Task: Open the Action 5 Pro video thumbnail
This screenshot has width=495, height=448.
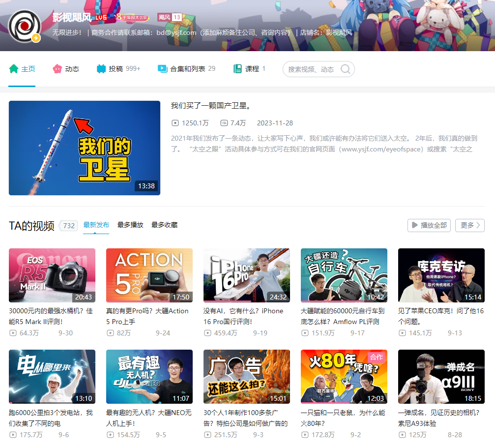Action: (149, 275)
